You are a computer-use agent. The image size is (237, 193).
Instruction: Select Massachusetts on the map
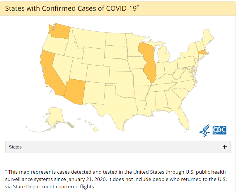coord(202,52)
